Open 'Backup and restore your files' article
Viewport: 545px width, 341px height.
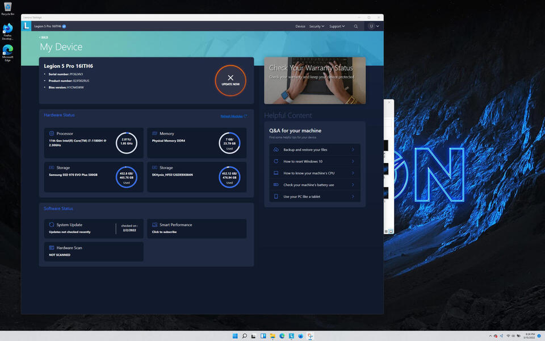pyautogui.click(x=315, y=149)
